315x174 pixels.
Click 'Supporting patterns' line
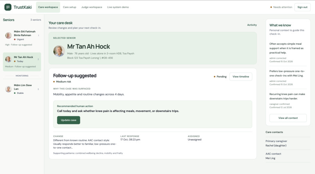[x=88, y=153]
